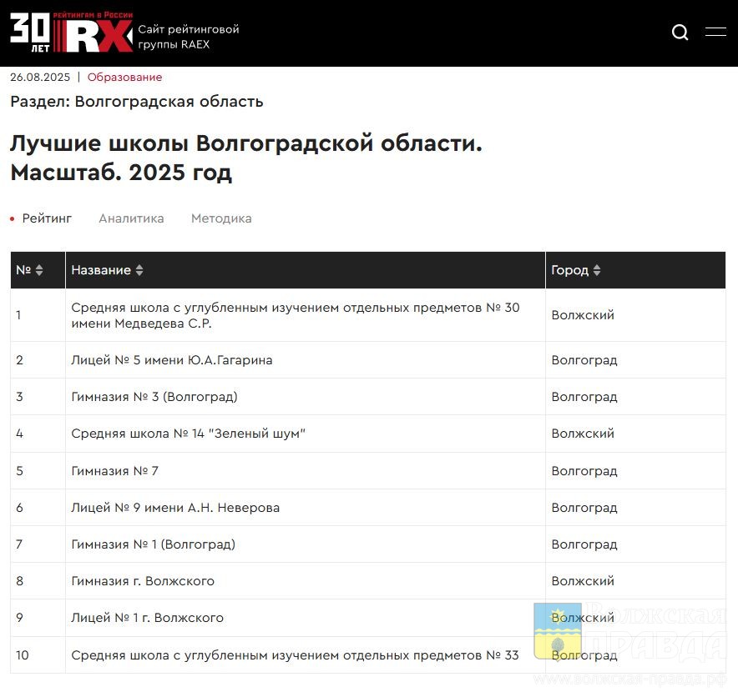Select 'Лицей № 5 имени Ю.А.Гагарина'
This screenshot has width=738, height=692.
coord(172,360)
